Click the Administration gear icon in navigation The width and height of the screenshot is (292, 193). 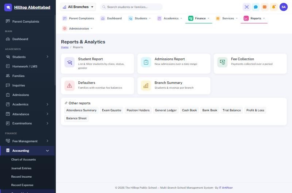pos(65,28)
